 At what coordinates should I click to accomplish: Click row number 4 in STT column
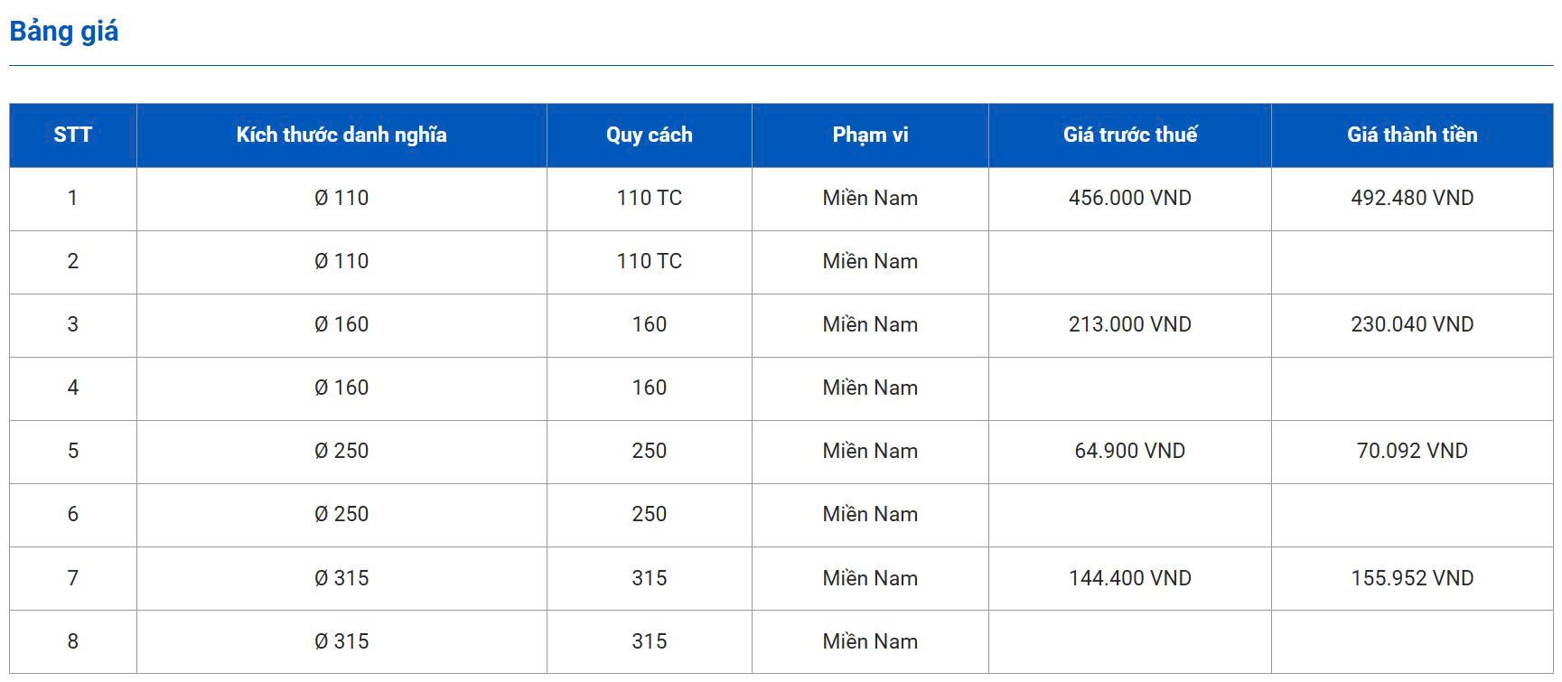tap(73, 388)
